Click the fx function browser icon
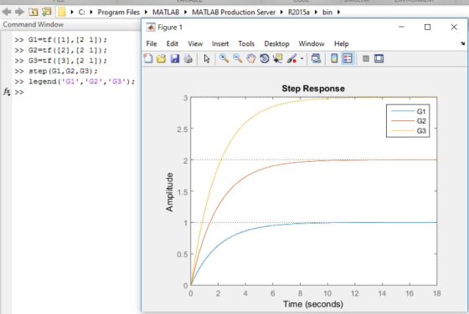This screenshot has height=314, width=469. point(7,92)
